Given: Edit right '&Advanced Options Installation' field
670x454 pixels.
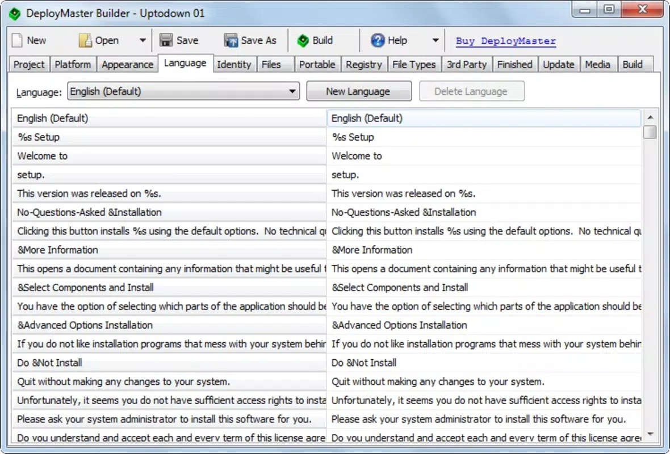Looking at the screenshot, I should click(x=484, y=325).
